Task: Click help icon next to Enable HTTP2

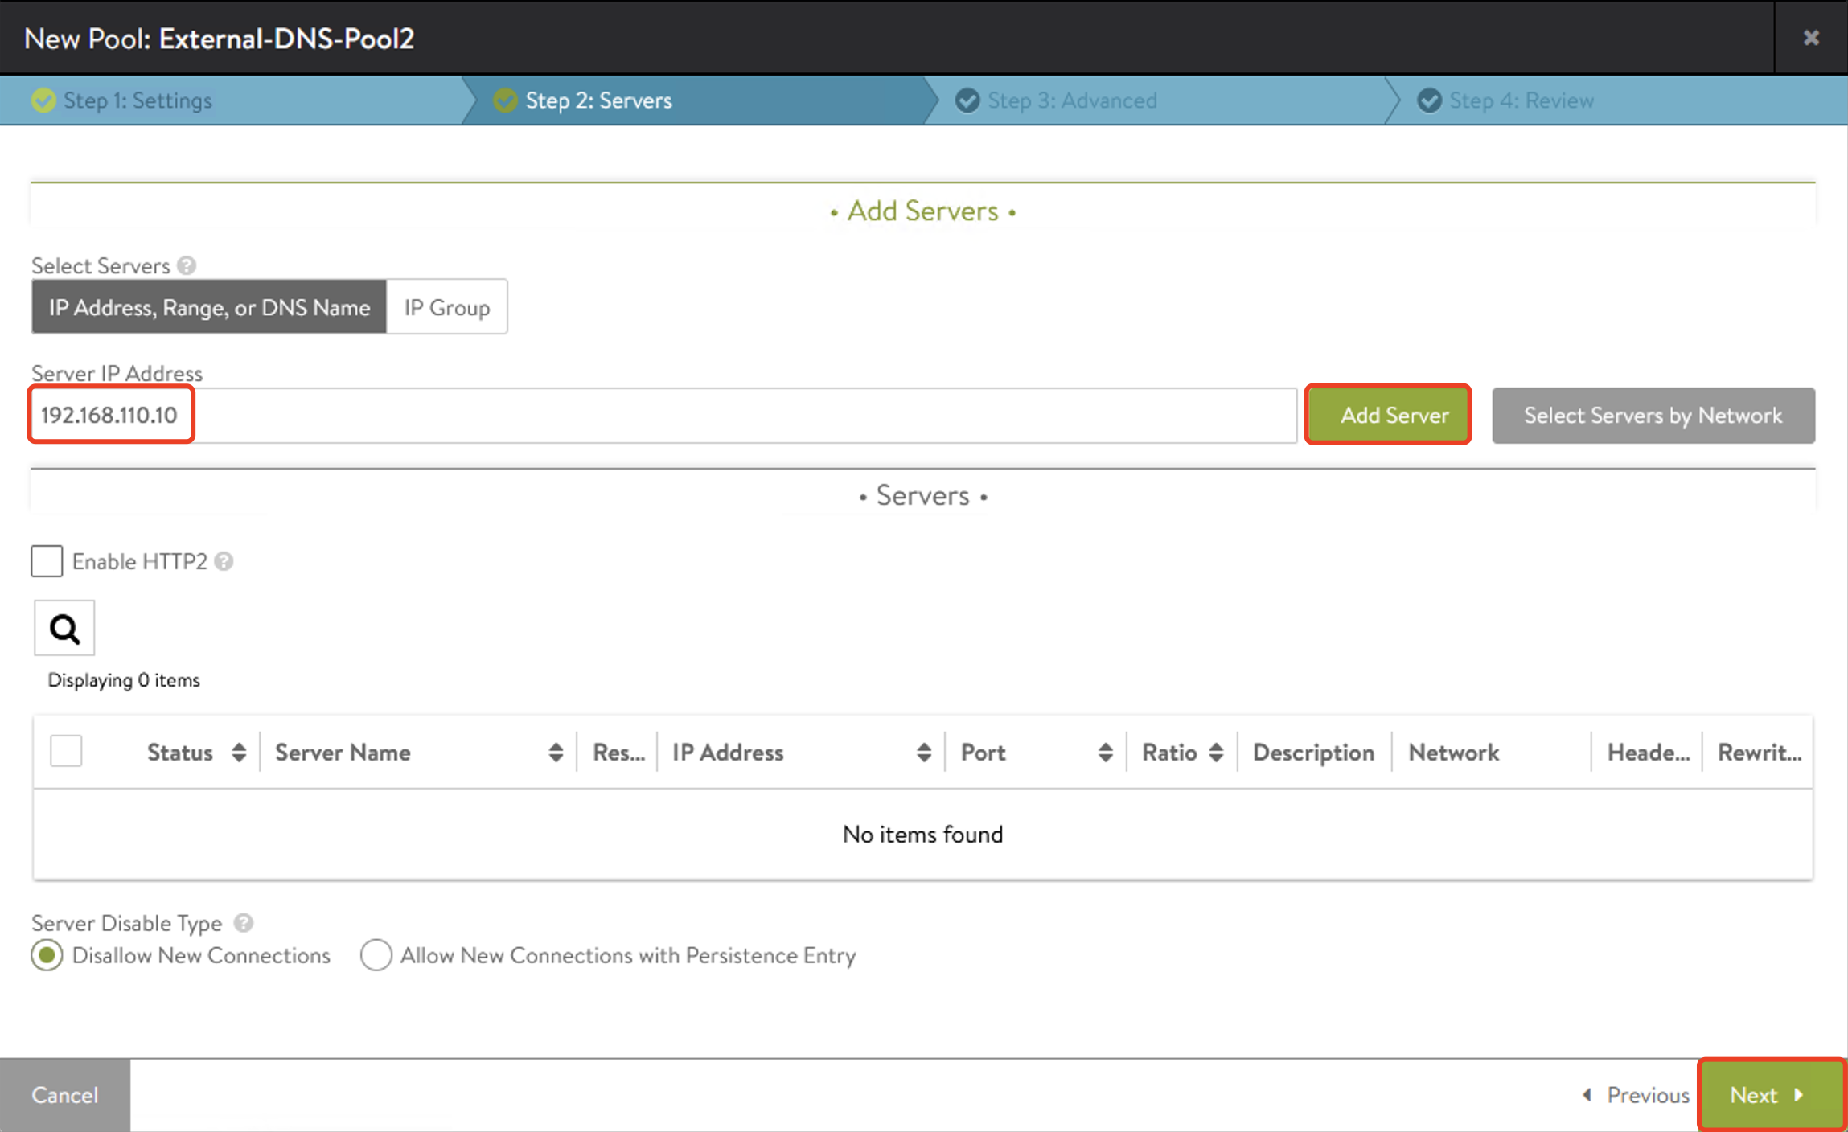Action: pyautogui.click(x=224, y=561)
